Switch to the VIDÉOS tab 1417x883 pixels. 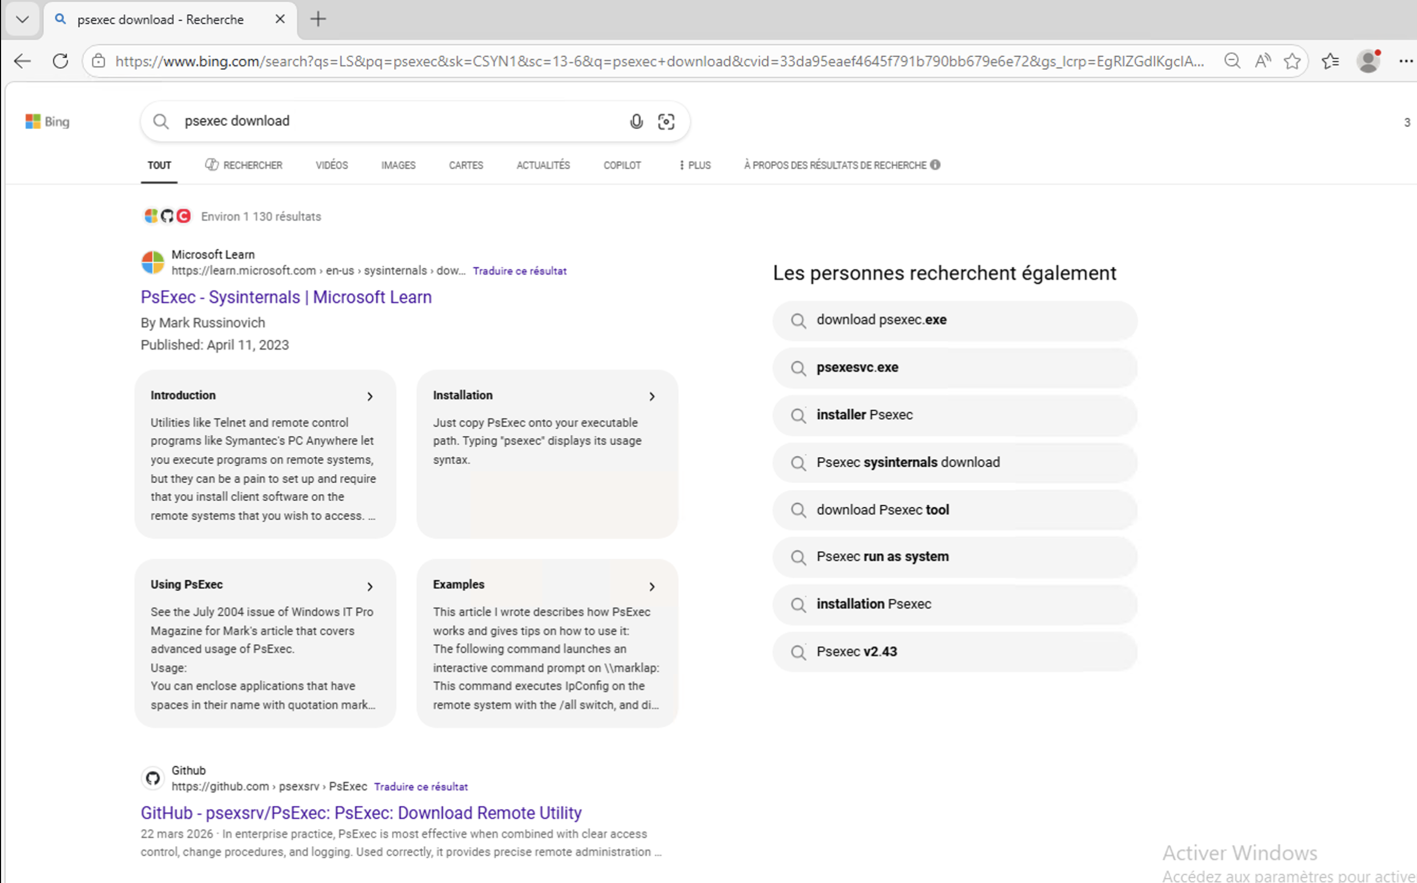(x=332, y=165)
